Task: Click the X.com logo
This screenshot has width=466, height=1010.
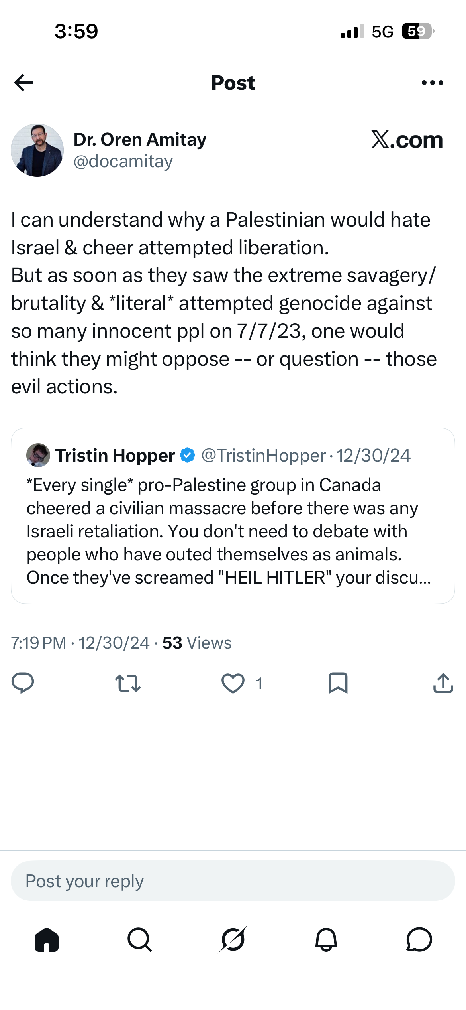Action: tap(407, 140)
